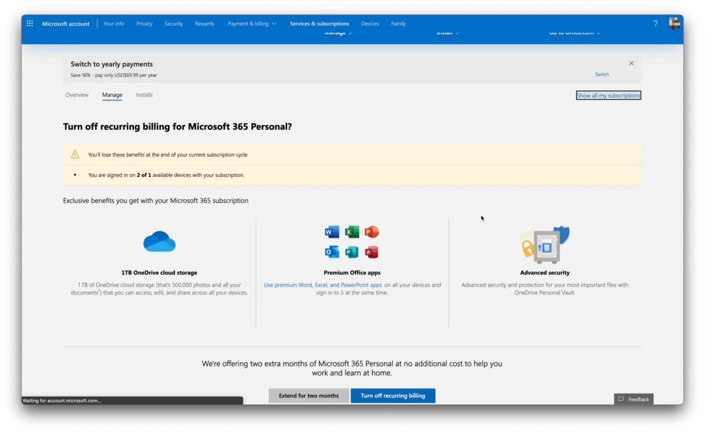Click the Outlook app icon
Viewport: 705px width, 433px height.
(332, 252)
